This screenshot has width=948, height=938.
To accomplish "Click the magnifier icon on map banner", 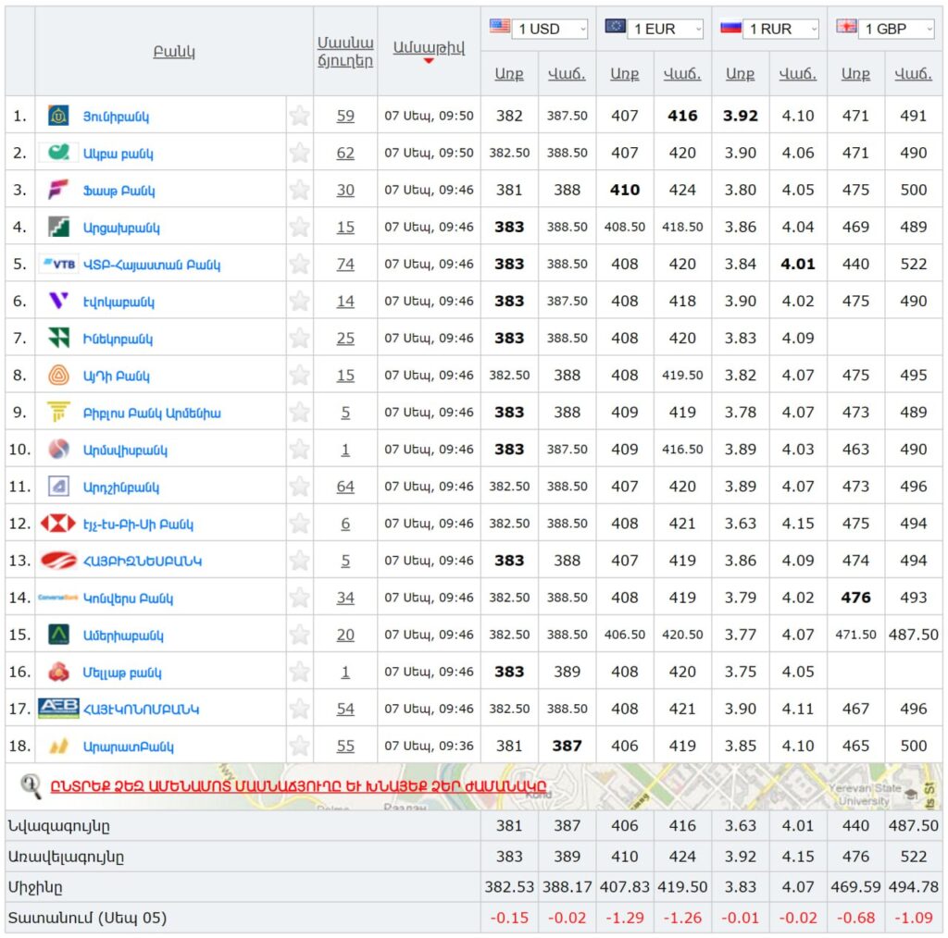I will click(31, 786).
